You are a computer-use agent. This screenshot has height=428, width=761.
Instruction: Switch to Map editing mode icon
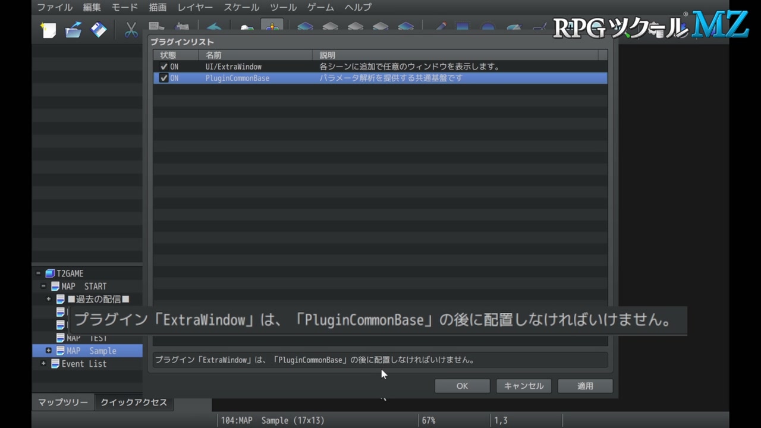[x=247, y=27]
